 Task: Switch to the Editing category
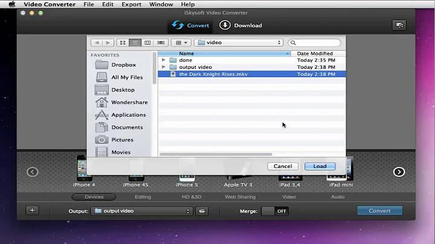(143, 197)
